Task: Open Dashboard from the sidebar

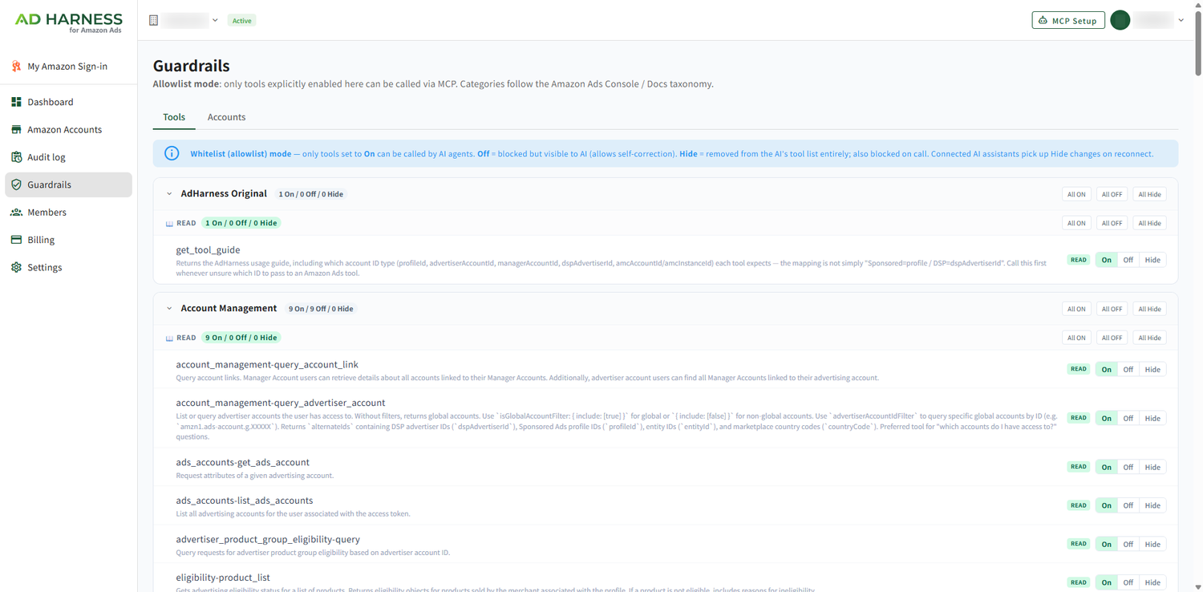Action: [68, 102]
